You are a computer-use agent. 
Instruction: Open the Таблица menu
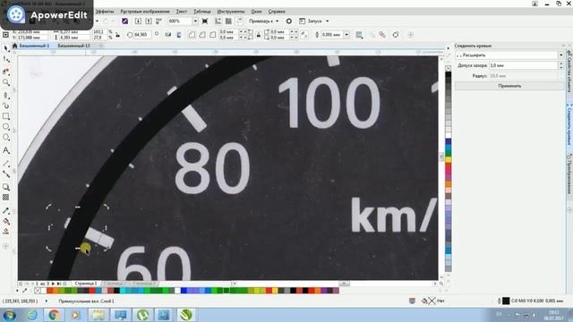(x=202, y=12)
